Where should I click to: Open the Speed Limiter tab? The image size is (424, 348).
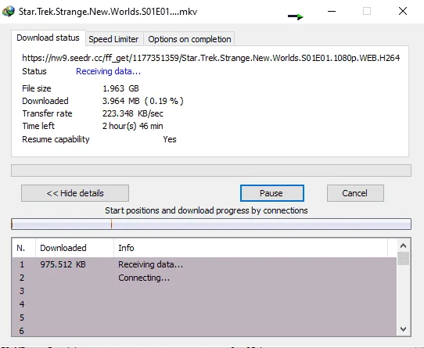(113, 39)
